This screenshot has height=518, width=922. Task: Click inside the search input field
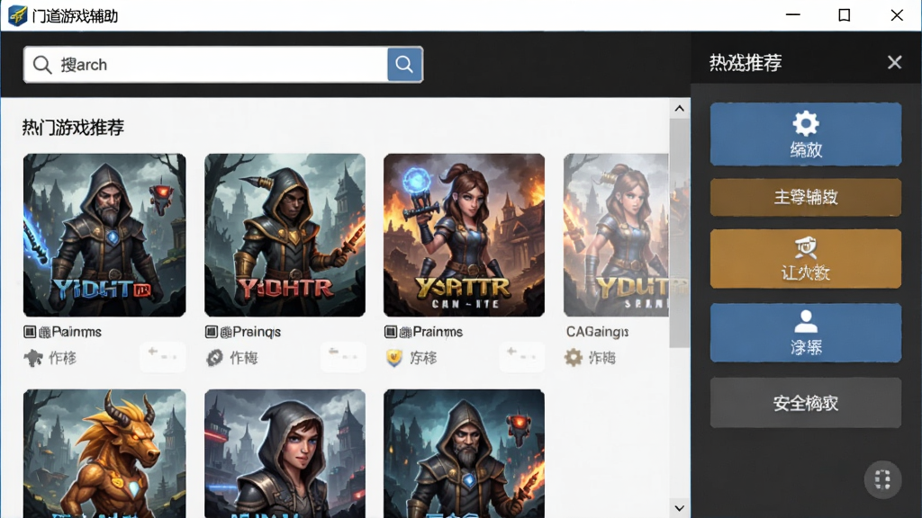coord(206,65)
